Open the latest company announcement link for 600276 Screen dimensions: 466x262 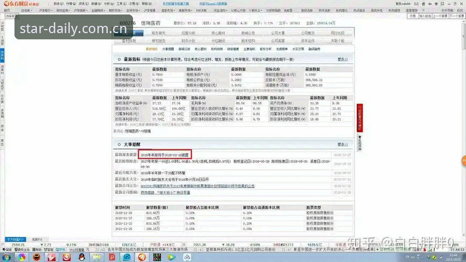pyautogui.click(x=198, y=186)
